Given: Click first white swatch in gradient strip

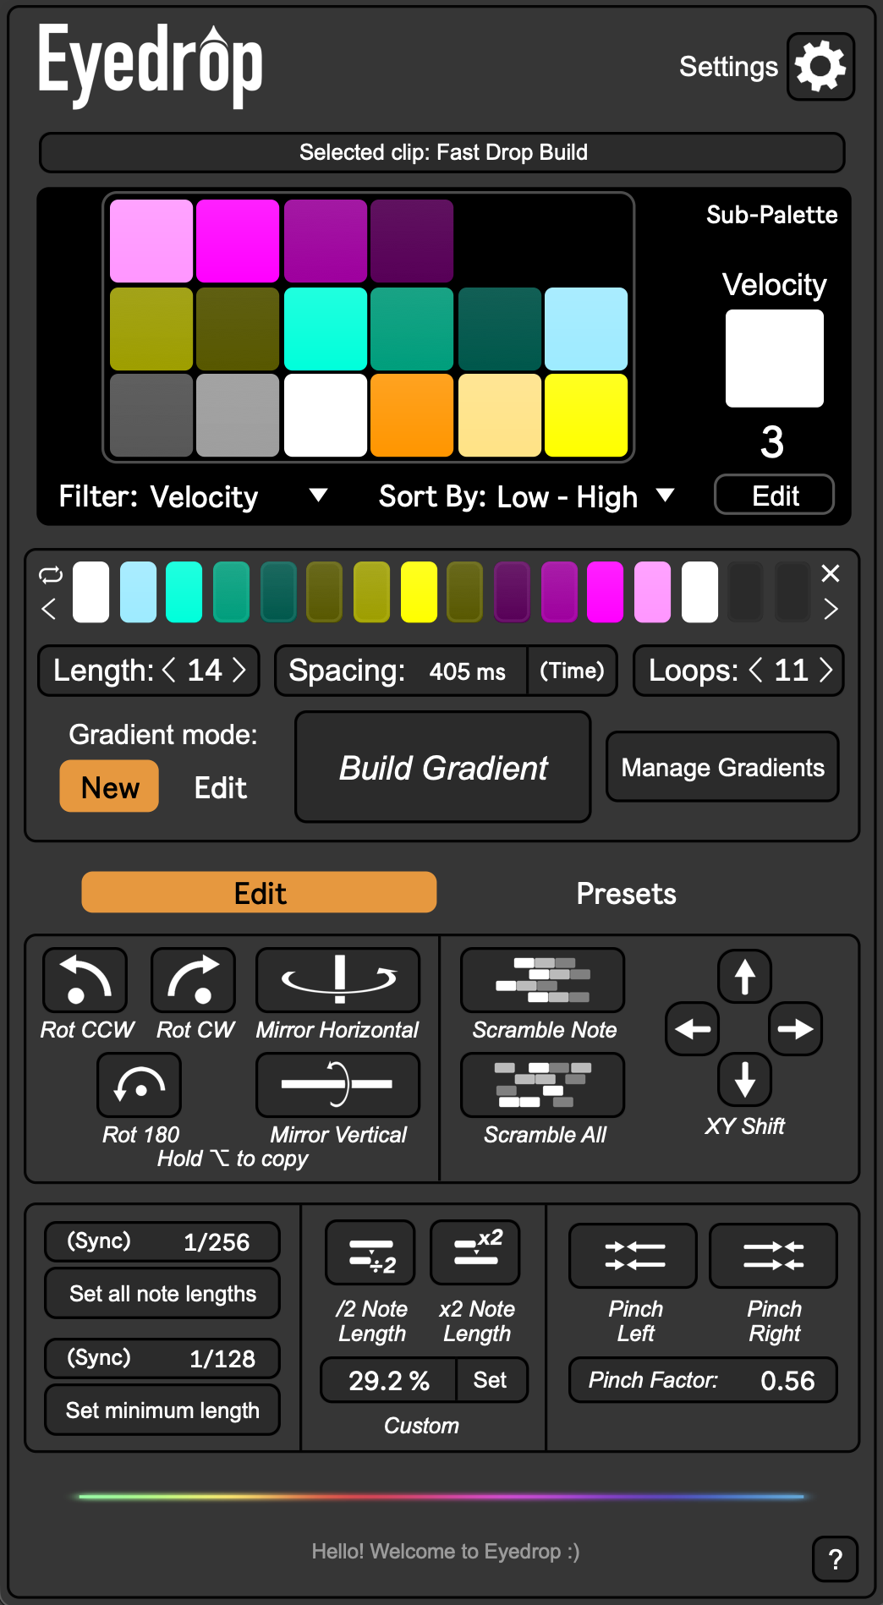Looking at the screenshot, I should [90, 592].
